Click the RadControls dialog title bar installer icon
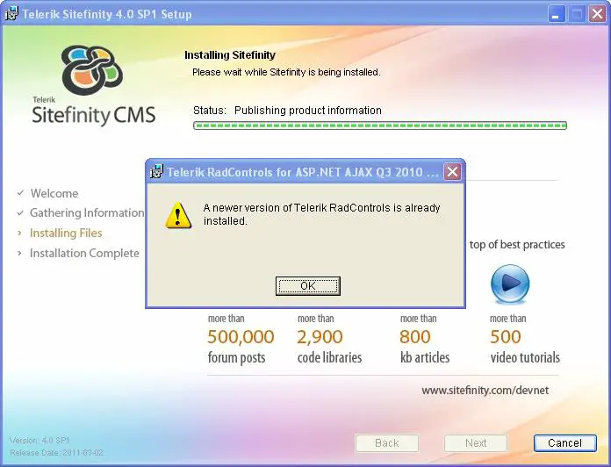 (x=156, y=172)
